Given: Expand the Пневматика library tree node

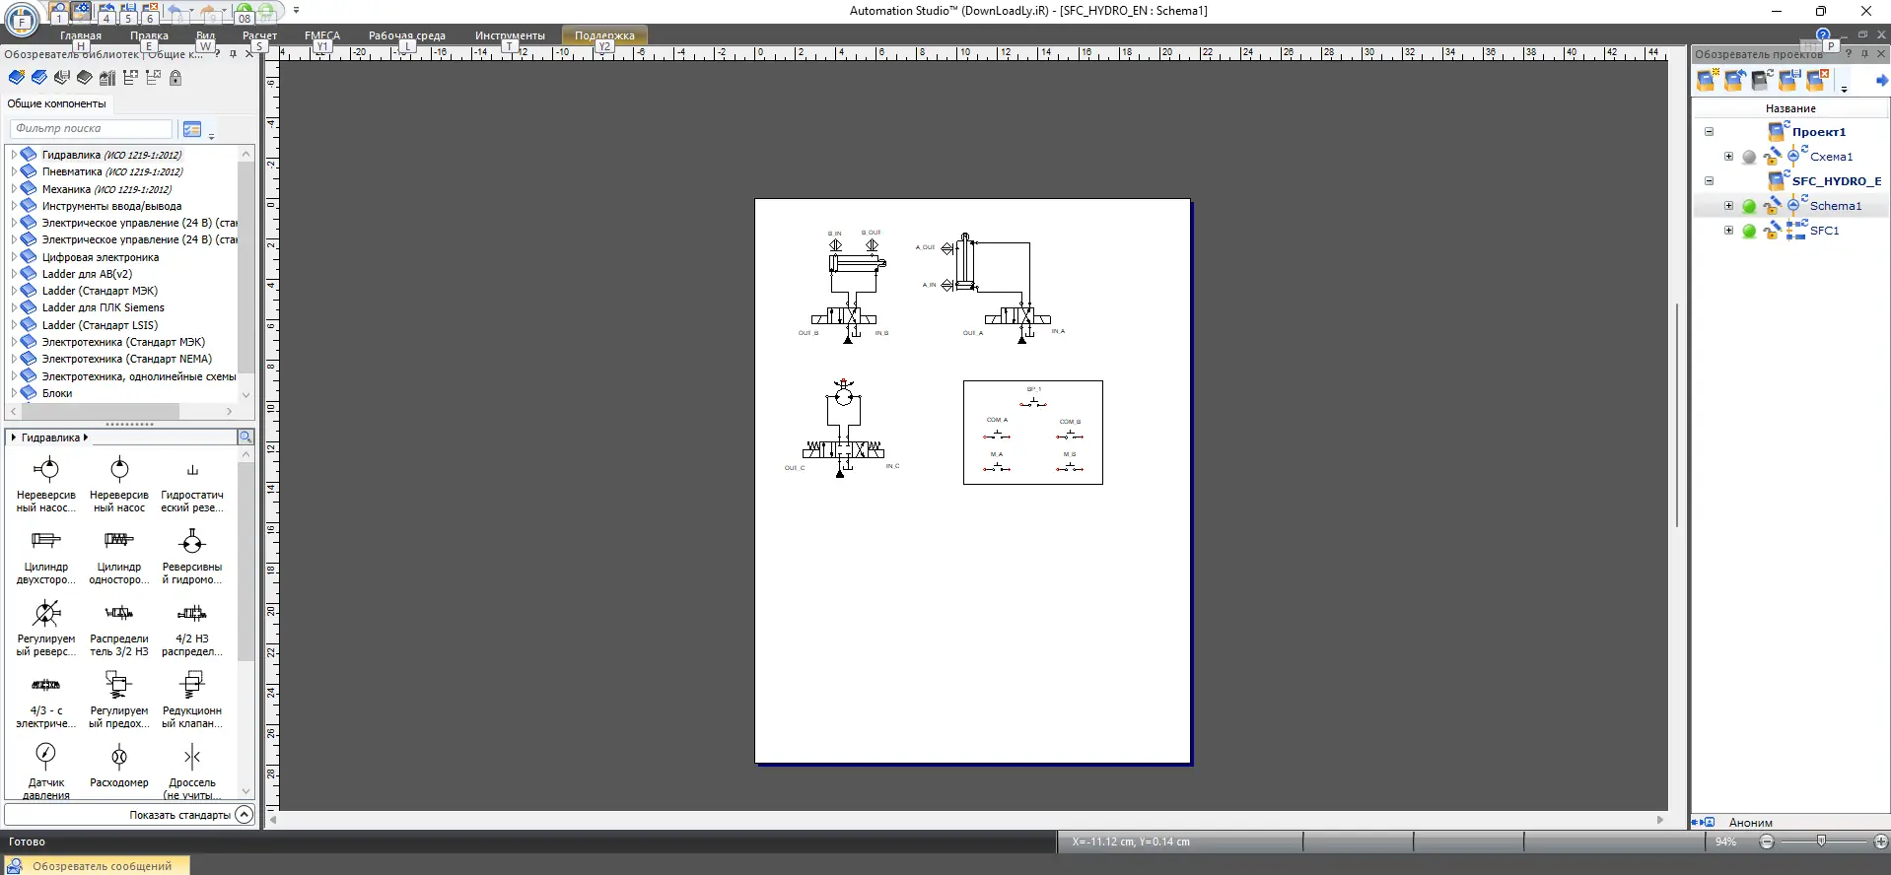Looking at the screenshot, I should pyautogui.click(x=14, y=171).
